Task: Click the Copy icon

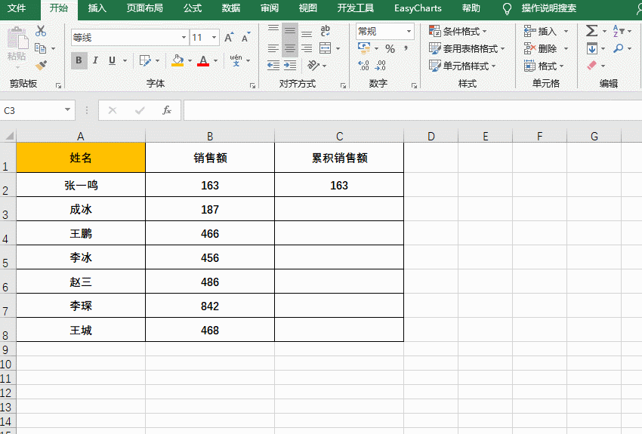Action: tap(40, 48)
